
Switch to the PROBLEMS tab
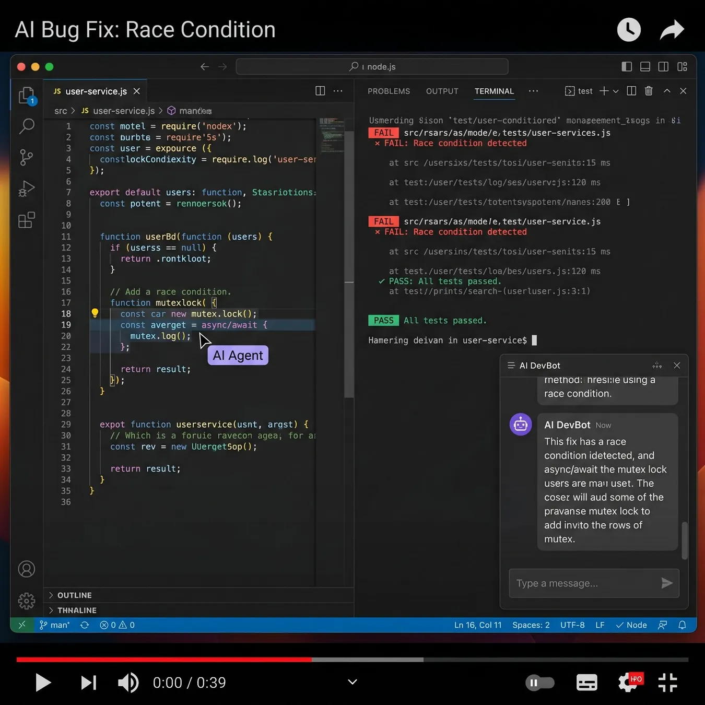pyautogui.click(x=389, y=91)
